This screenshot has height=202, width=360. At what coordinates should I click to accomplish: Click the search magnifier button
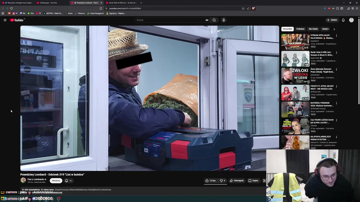(x=214, y=20)
